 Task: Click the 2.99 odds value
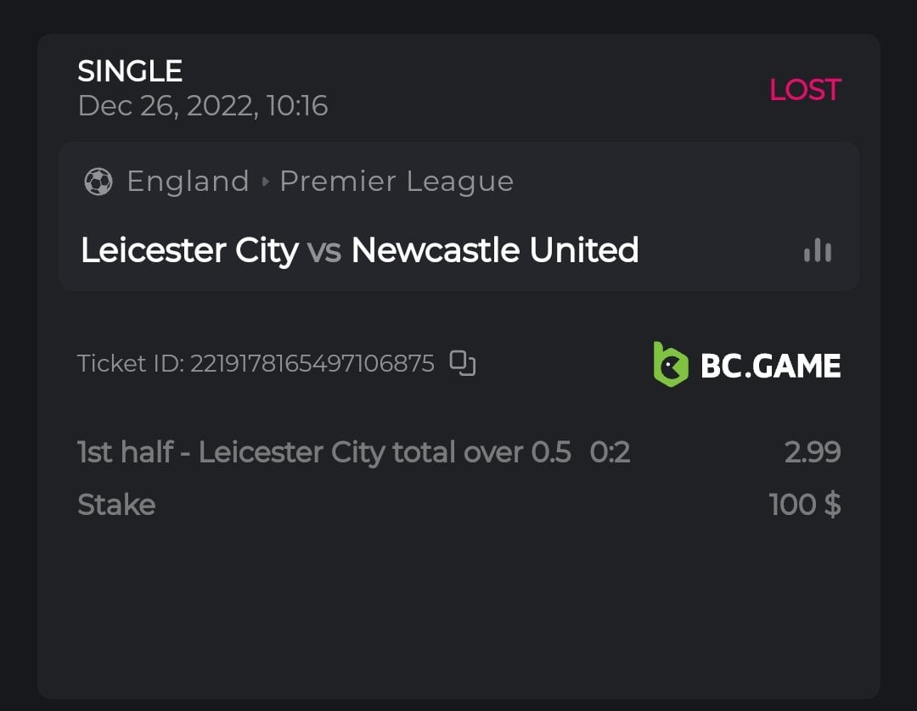click(x=812, y=452)
